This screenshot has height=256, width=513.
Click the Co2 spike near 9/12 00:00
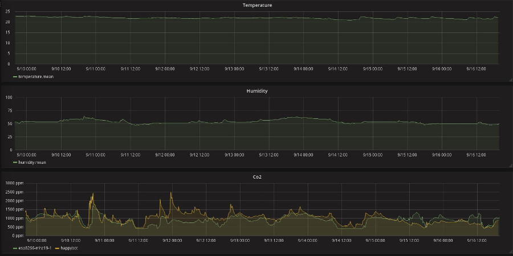click(171, 193)
